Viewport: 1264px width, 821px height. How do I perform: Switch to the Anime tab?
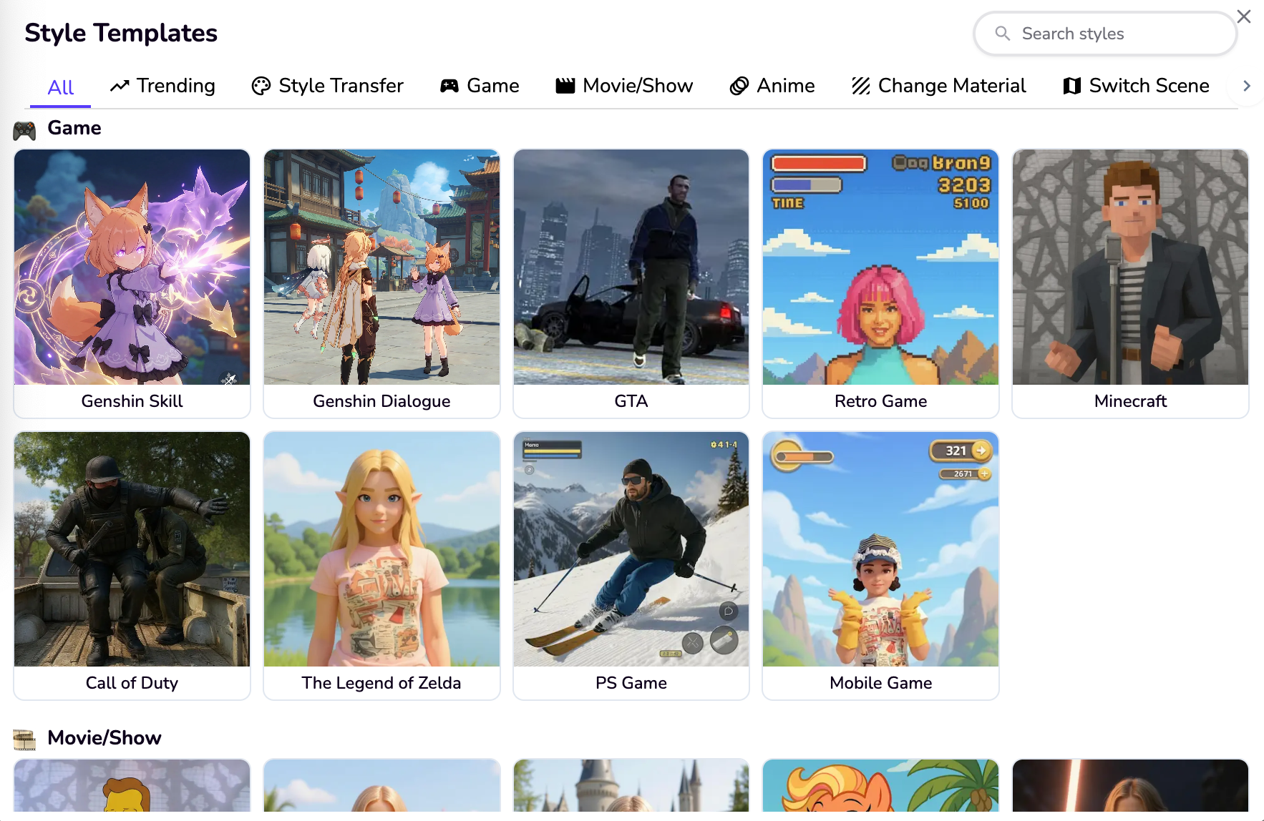[772, 86]
